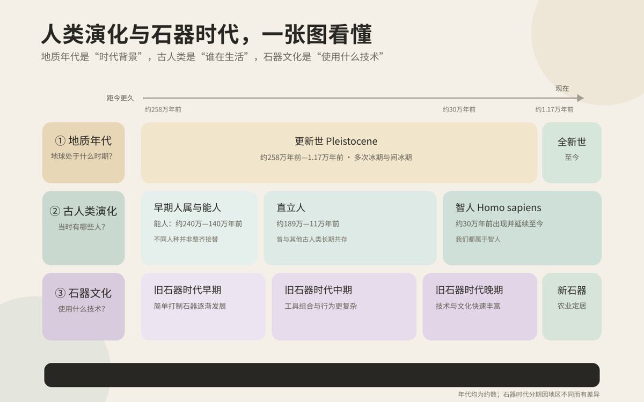Select the ② 古人类演化 row label
The height and width of the screenshot is (402, 644).
(83, 228)
